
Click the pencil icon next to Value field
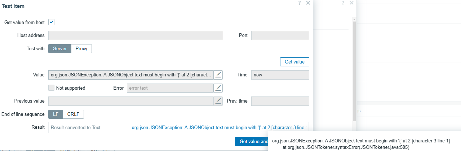click(x=218, y=75)
